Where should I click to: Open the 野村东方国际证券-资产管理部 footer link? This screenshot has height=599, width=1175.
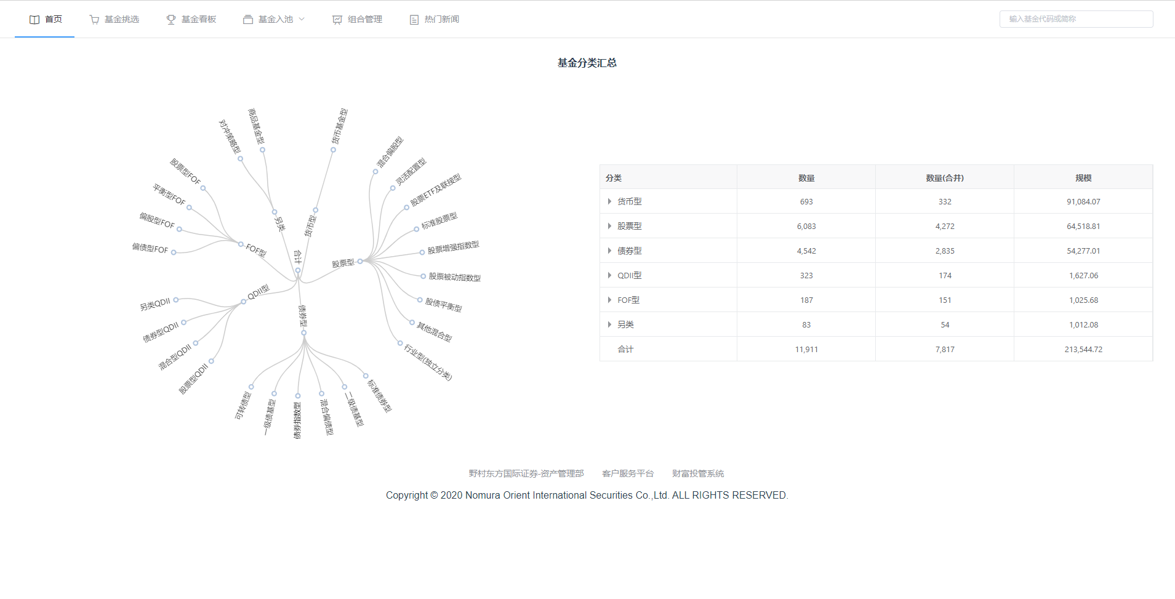[526, 473]
